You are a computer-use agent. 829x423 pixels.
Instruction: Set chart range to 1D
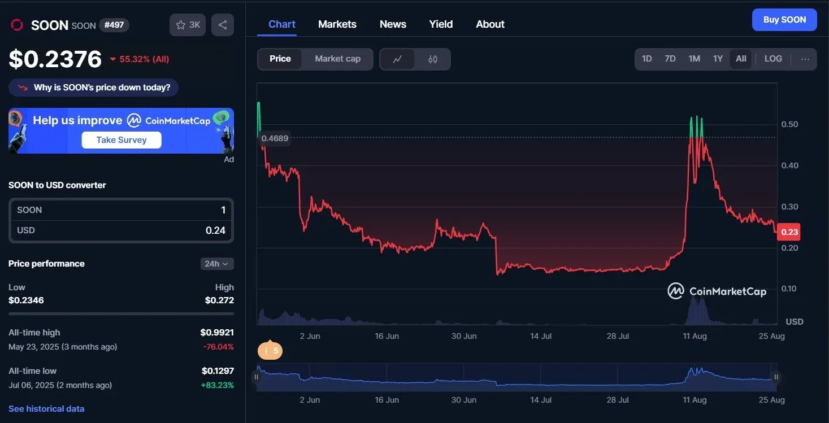646,59
